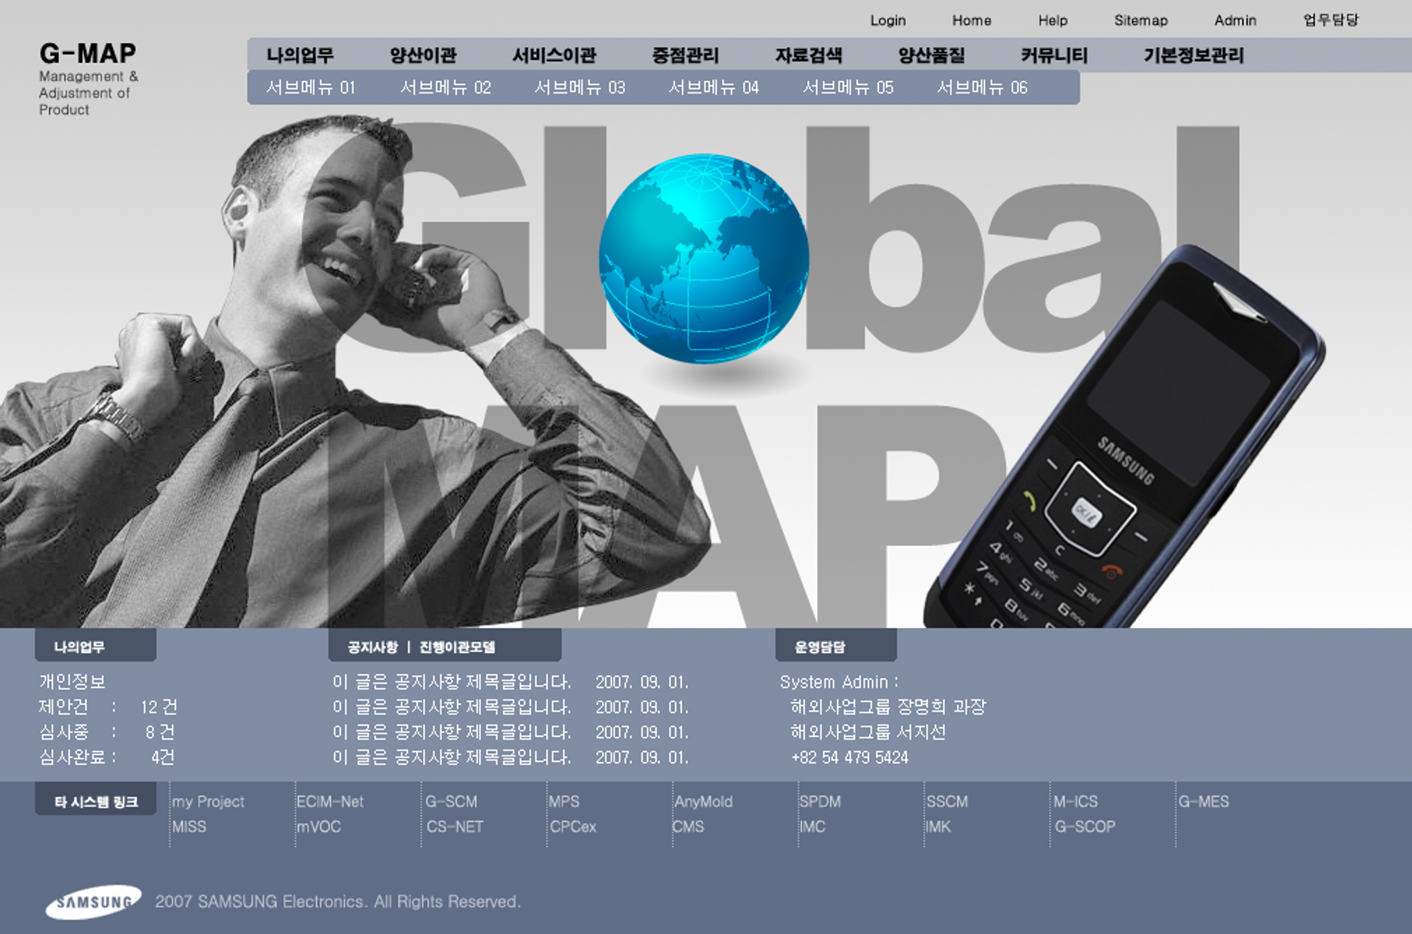Select the 나의업무 main menu

tap(300, 55)
